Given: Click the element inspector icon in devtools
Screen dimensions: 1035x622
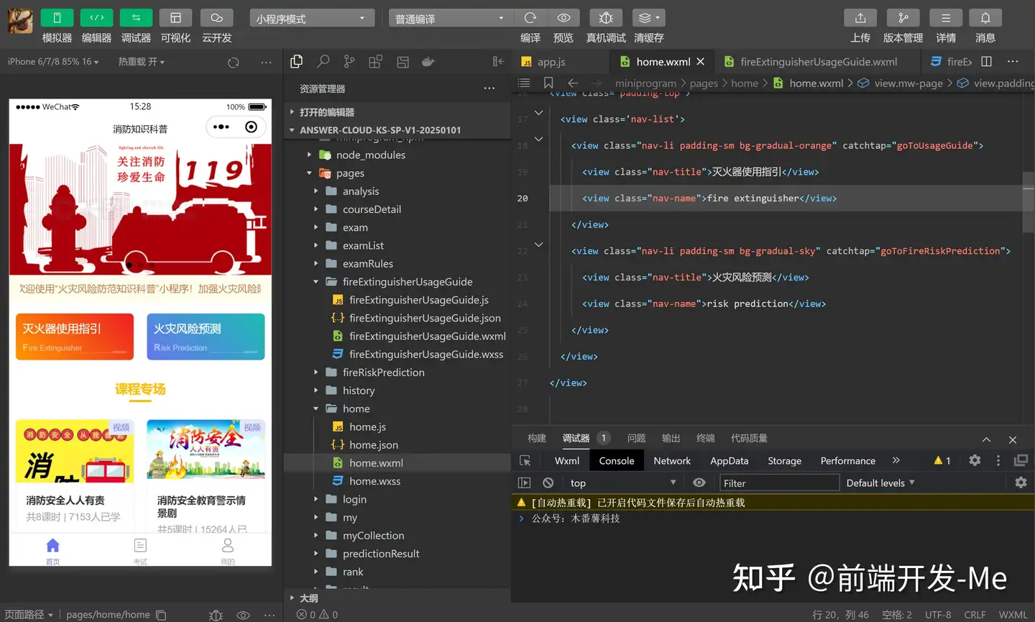Looking at the screenshot, I should point(525,461).
